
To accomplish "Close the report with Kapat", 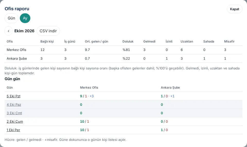I will tap(234, 9).
